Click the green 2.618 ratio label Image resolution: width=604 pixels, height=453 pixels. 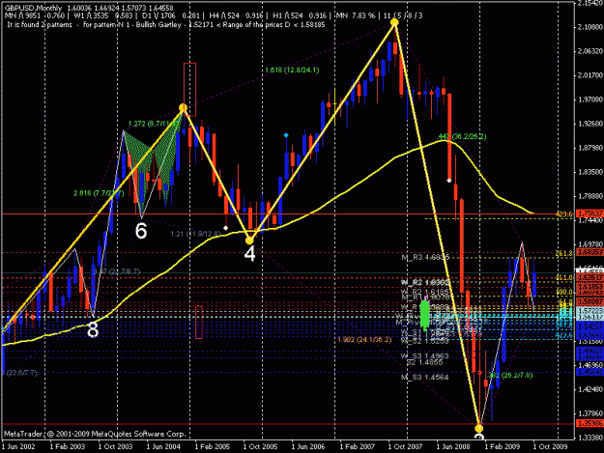point(99,193)
